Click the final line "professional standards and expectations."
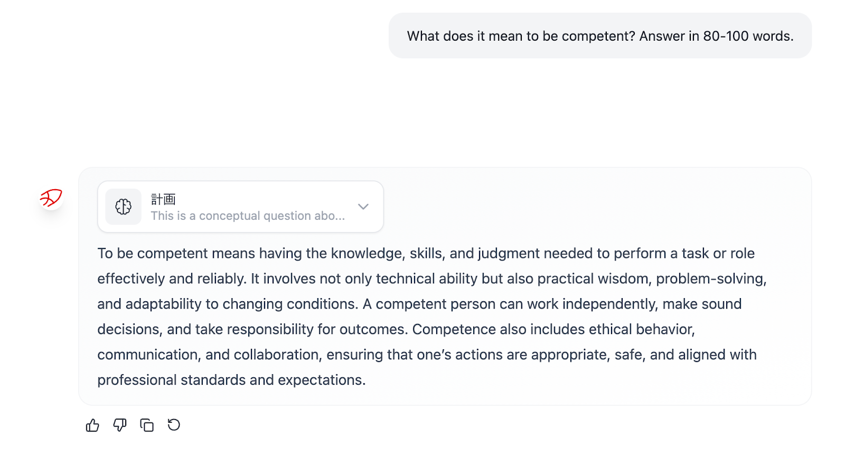The width and height of the screenshot is (845, 455). 231,380
